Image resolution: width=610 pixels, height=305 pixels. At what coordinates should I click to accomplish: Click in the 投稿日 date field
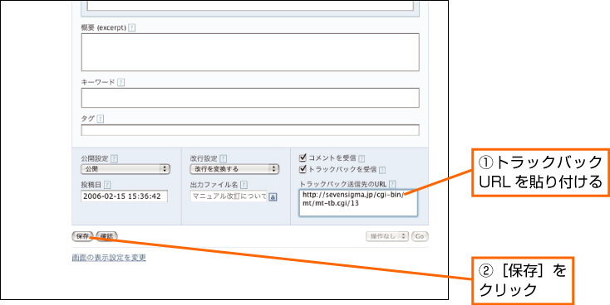(x=124, y=196)
